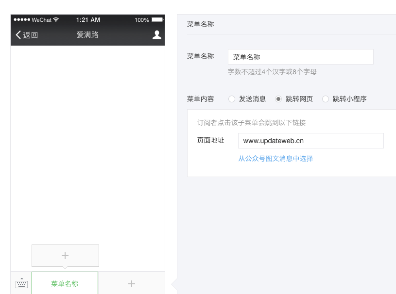
Task: Click the 字数不超过4个汉字 hint text
Action: click(272, 72)
